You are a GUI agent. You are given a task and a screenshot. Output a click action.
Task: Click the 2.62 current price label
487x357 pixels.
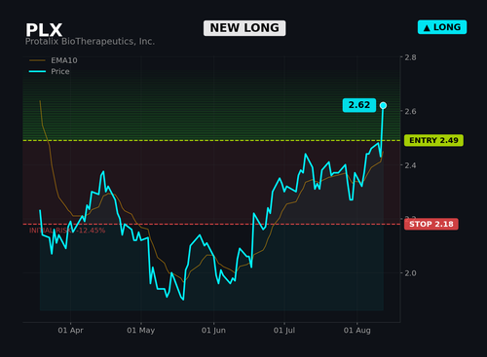[359, 105]
